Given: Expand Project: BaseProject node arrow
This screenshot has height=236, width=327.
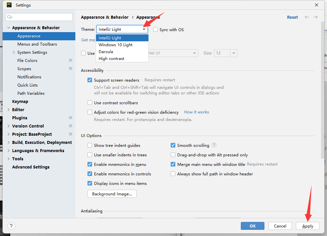Looking at the screenshot, I should tap(9, 134).
